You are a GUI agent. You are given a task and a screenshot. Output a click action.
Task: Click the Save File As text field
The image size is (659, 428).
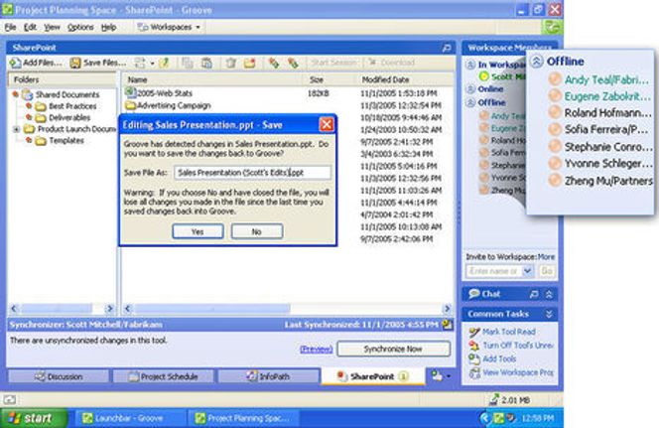pyautogui.click(x=253, y=173)
